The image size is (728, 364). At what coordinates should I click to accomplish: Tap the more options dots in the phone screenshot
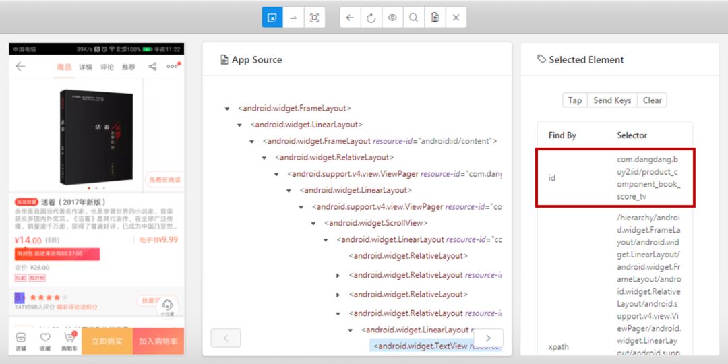coord(173,66)
